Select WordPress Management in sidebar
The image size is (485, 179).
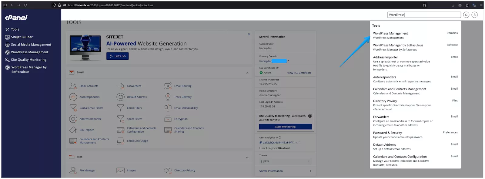pos(29,52)
